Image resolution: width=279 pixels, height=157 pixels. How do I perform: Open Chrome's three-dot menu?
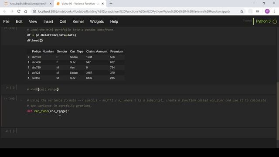point(274,11)
